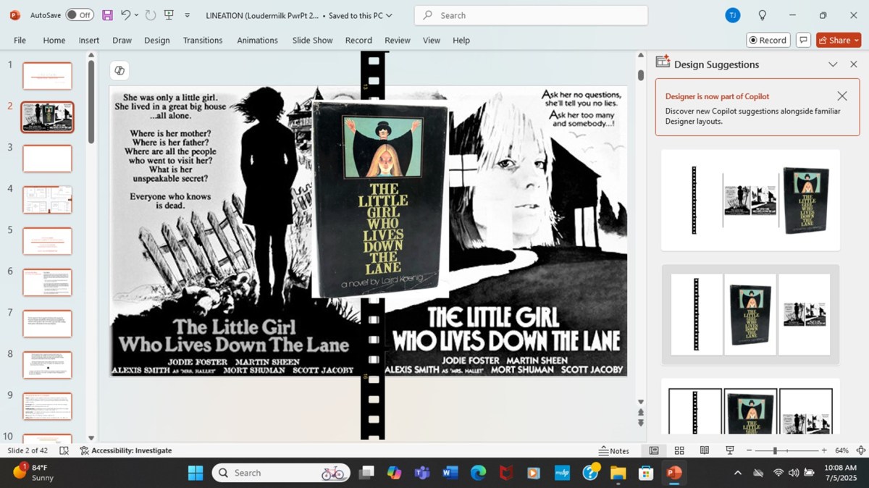This screenshot has width=869, height=488.
Task: Fit slide to current window
Action: click(860, 450)
